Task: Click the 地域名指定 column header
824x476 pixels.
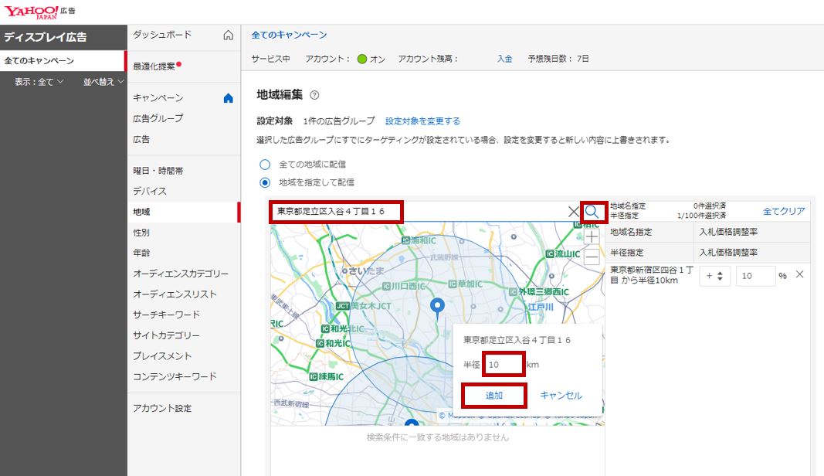Action: coord(631,232)
